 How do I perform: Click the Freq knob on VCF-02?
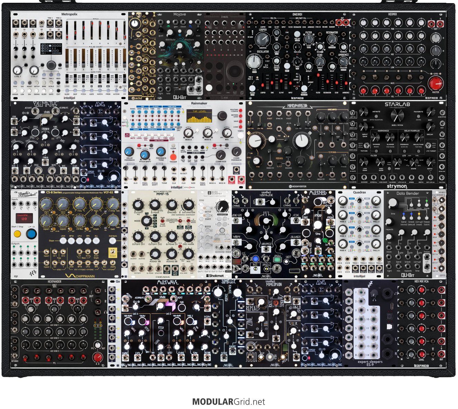point(79,204)
